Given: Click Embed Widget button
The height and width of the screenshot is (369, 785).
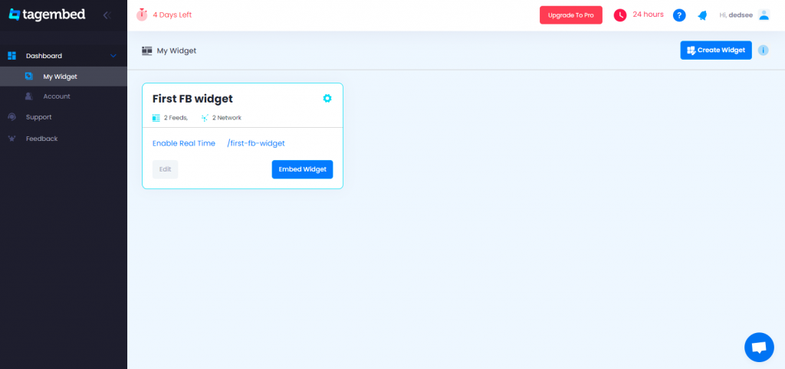Looking at the screenshot, I should (302, 169).
